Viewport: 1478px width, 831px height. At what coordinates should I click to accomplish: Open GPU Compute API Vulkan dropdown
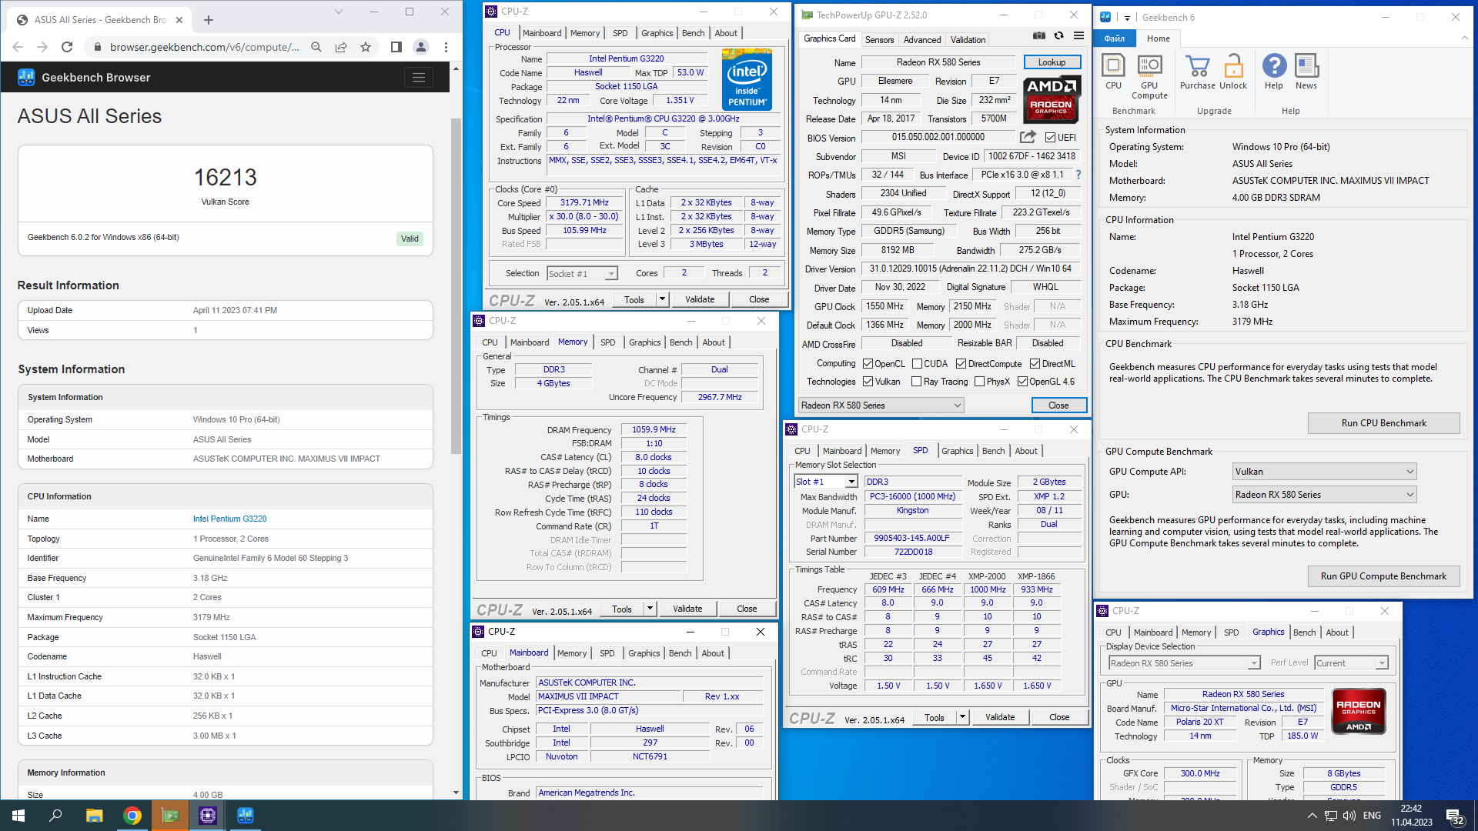pyautogui.click(x=1324, y=472)
